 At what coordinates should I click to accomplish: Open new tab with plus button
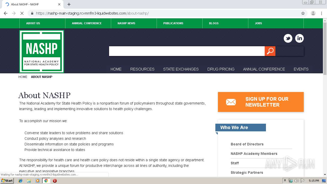pyautogui.click(x=69, y=4)
